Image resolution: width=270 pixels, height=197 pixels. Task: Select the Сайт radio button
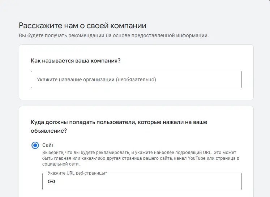[x=35, y=145]
